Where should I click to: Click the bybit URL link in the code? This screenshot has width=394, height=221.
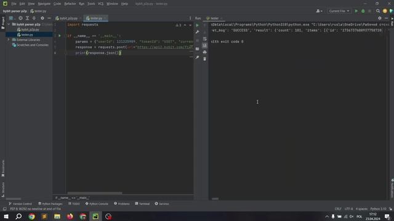[165, 47]
